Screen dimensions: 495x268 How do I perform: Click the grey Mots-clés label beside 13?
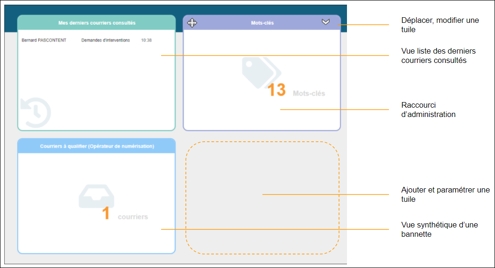click(309, 93)
